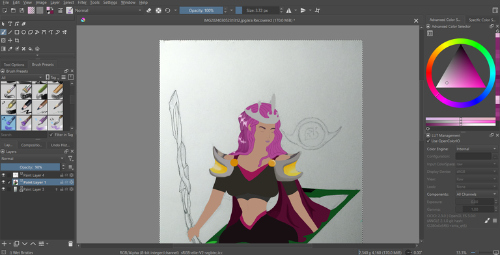Create a new document from toolbar

click(x=5, y=10)
